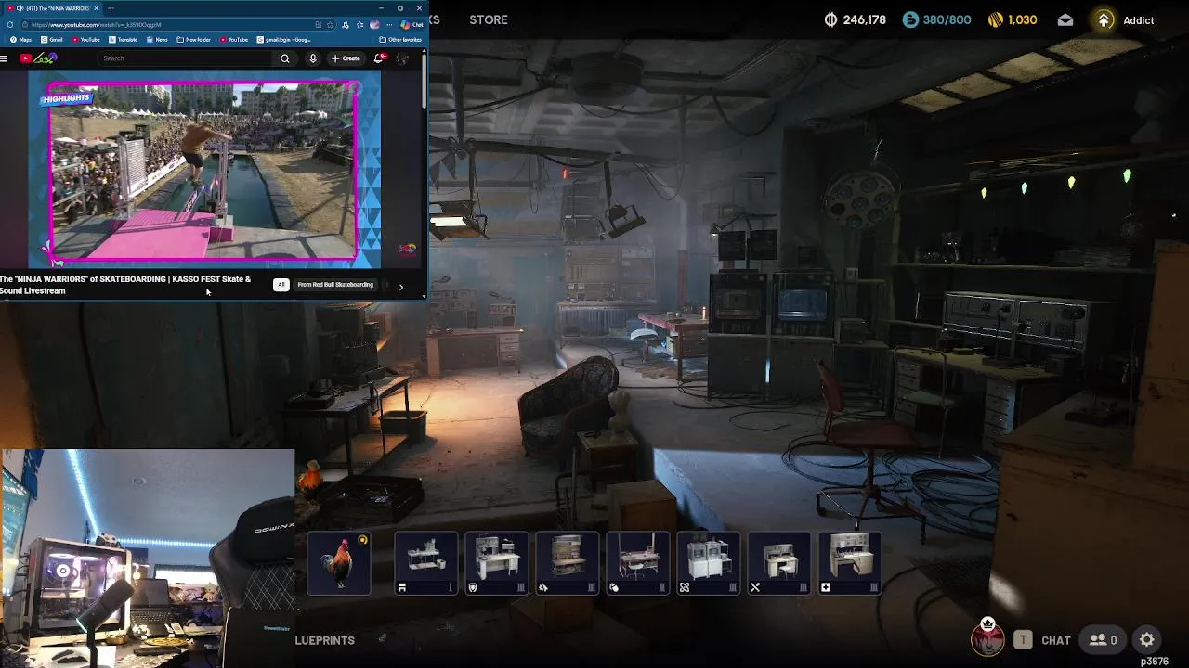Click the players count icon showing 0
Viewport: 1189px width, 668px height.
1104,640
